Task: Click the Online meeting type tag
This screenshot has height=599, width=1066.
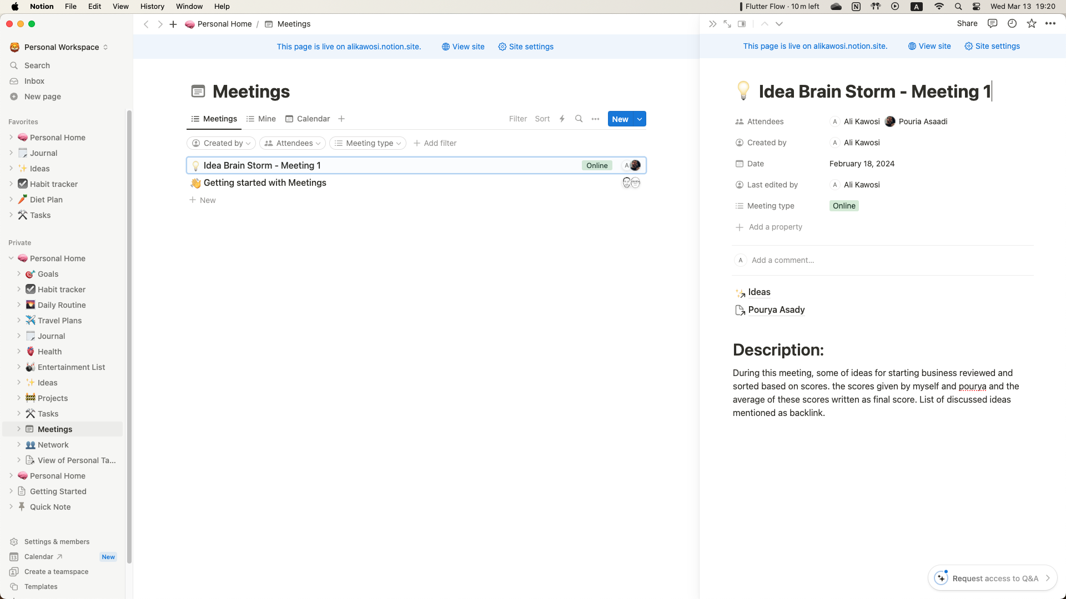Action: pyautogui.click(x=844, y=206)
